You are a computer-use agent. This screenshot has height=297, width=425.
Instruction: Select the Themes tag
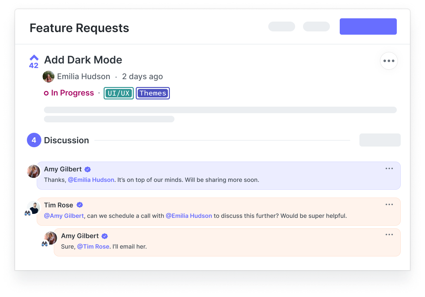(153, 93)
